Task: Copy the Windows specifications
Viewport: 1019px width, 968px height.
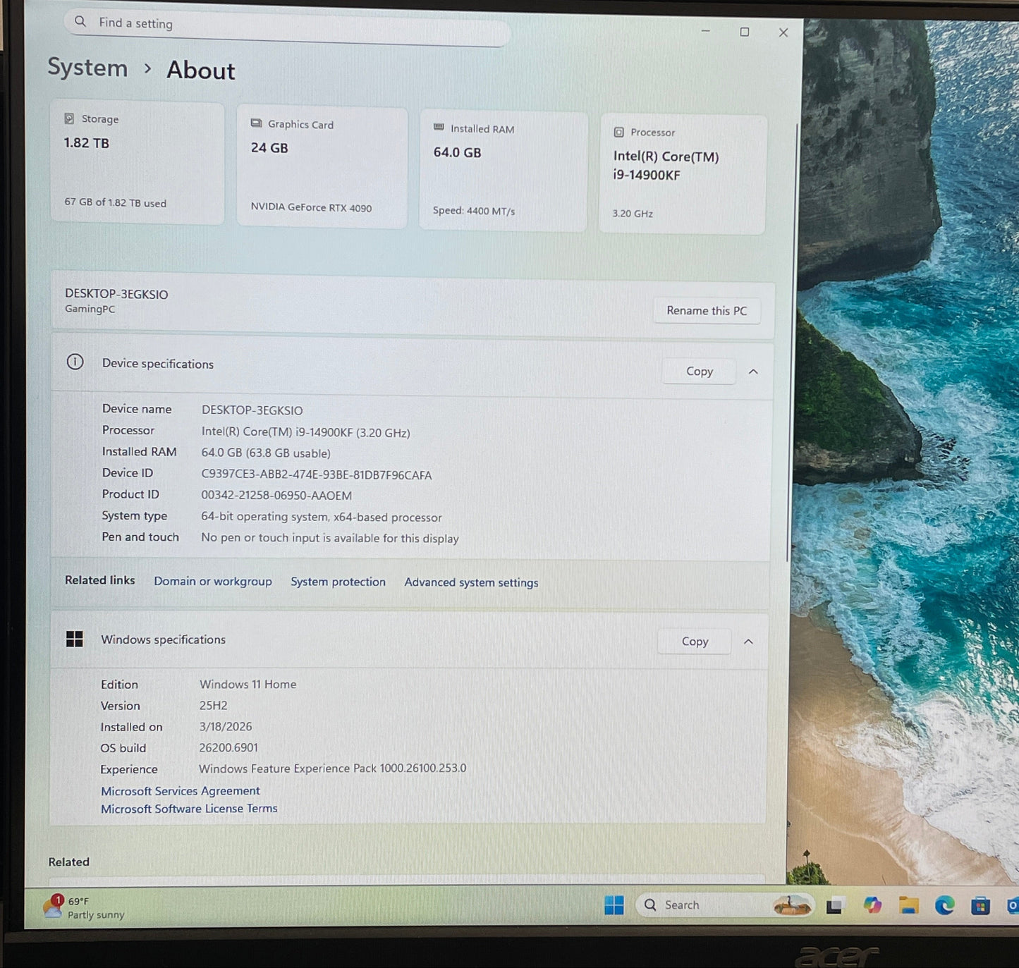Action: tap(695, 642)
